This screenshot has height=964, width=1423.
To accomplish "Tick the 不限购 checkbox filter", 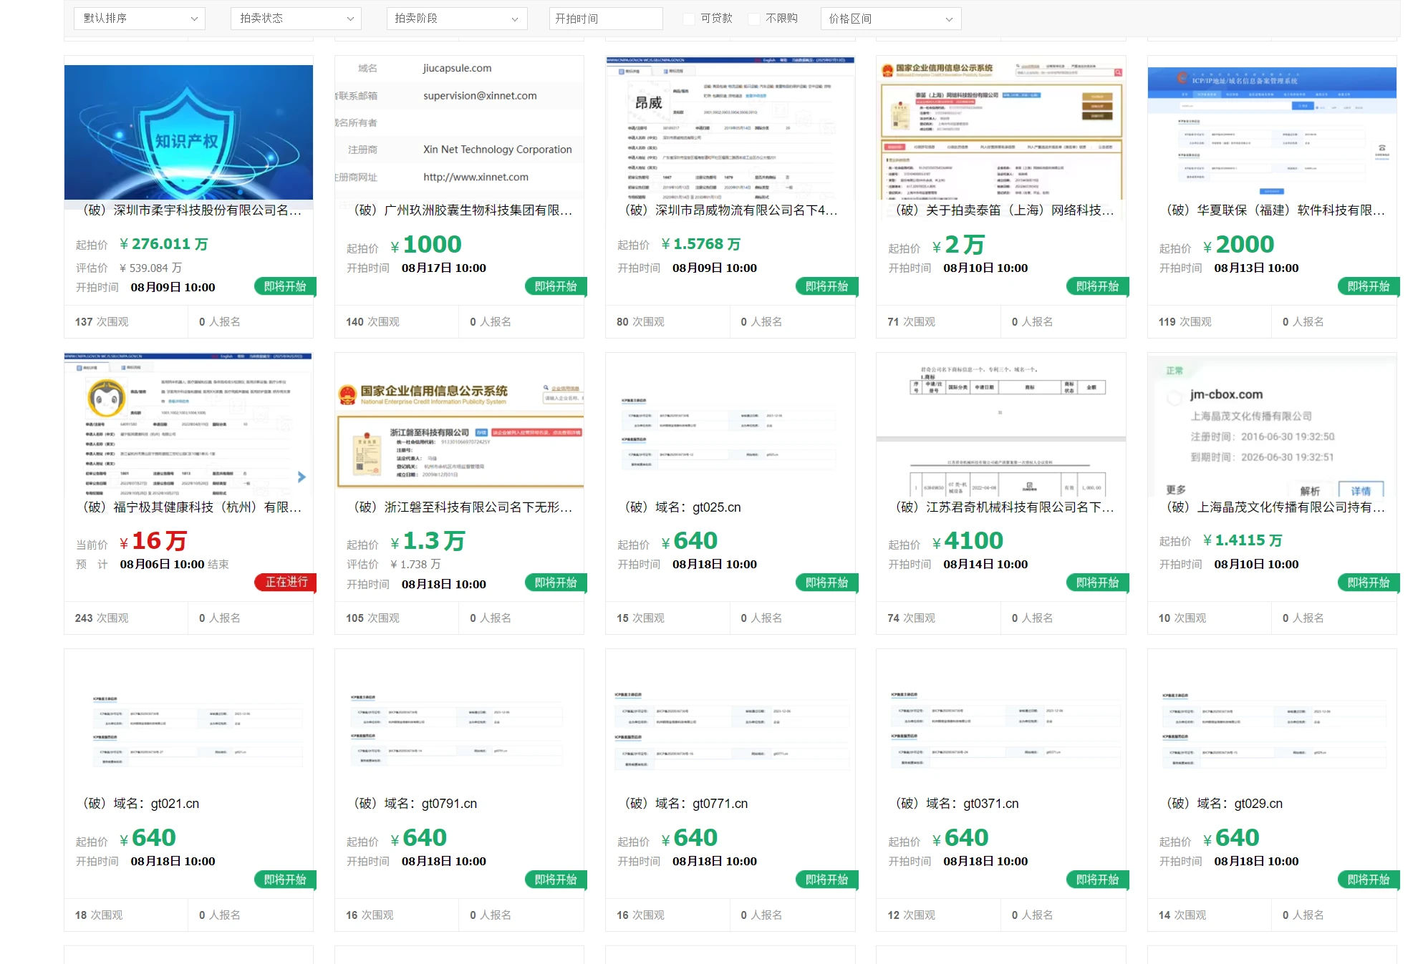I will pyautogui.click(x=754, y=19).
